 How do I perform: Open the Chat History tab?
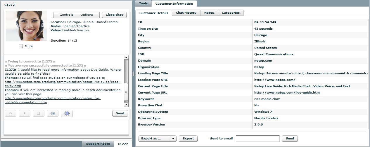click(186, 13)
